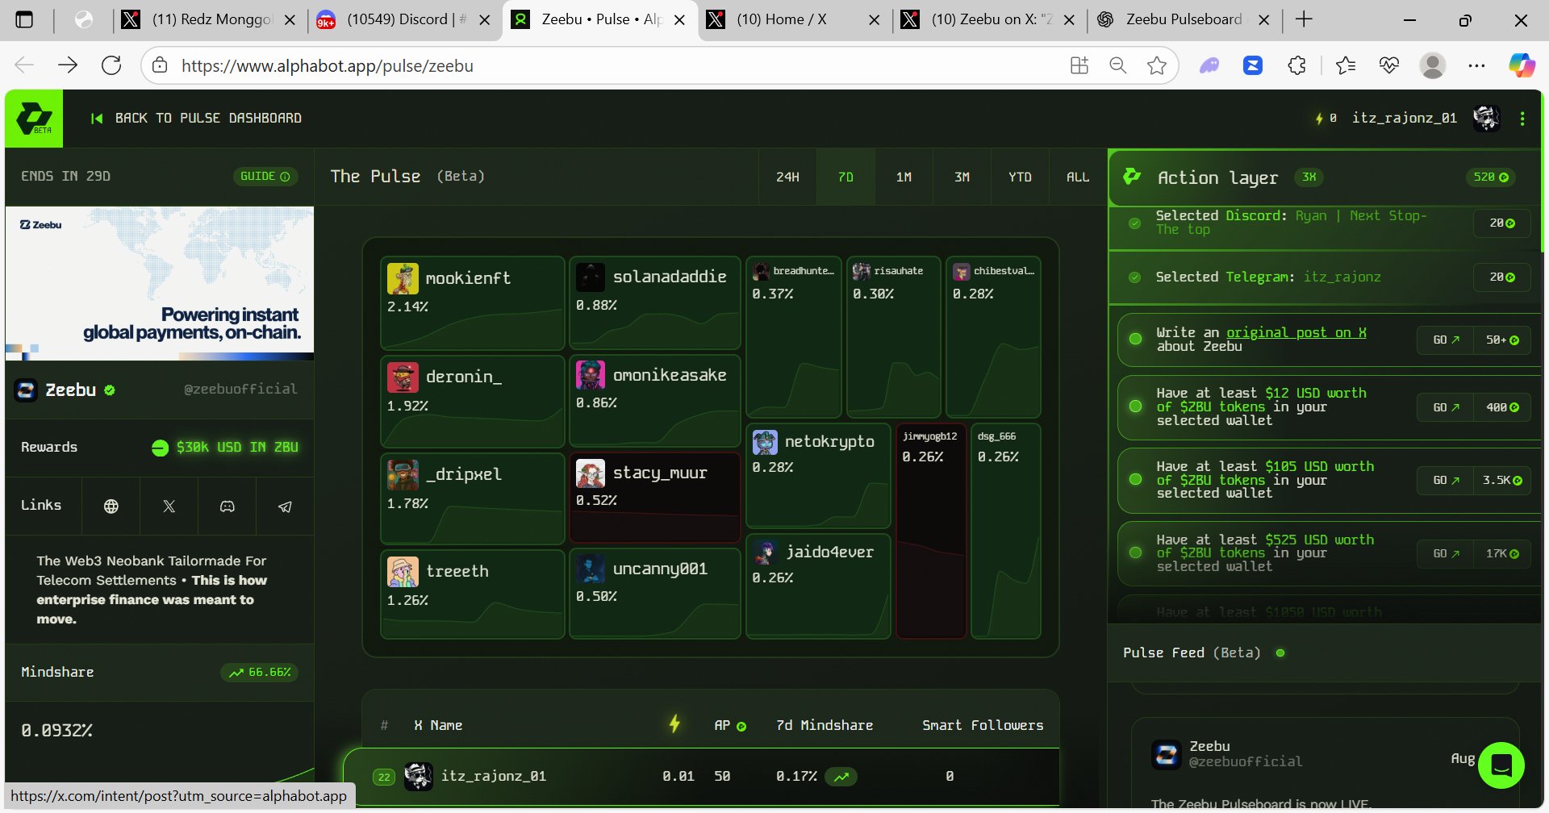1549x813 pixels.
Task: Open Copilot icon in browser toolbar
Action: point(1522,65)
